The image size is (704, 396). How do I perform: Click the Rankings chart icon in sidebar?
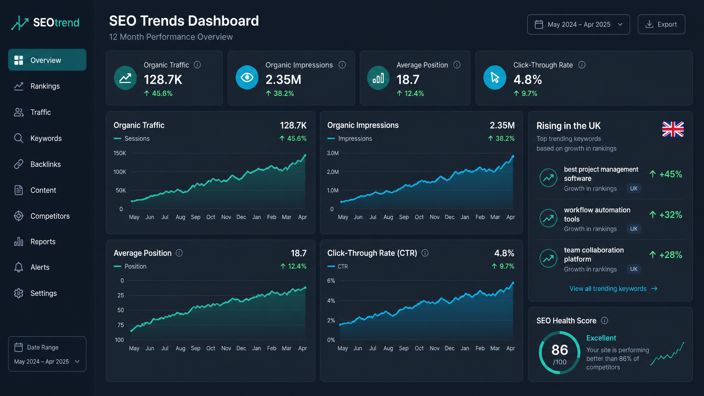tap(19, 86)
